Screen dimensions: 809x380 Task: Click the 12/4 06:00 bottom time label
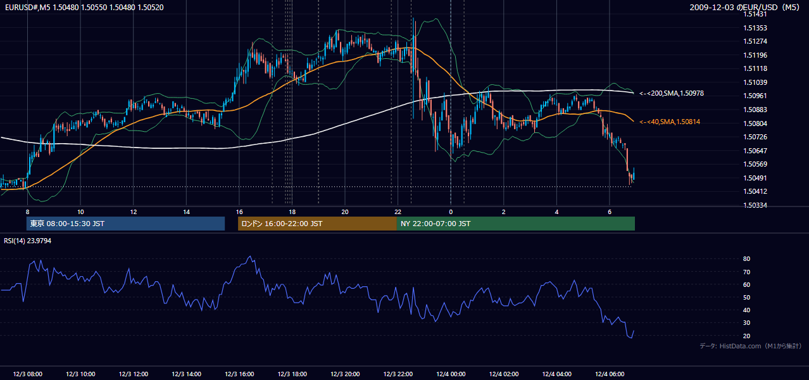tap(610, 374)
